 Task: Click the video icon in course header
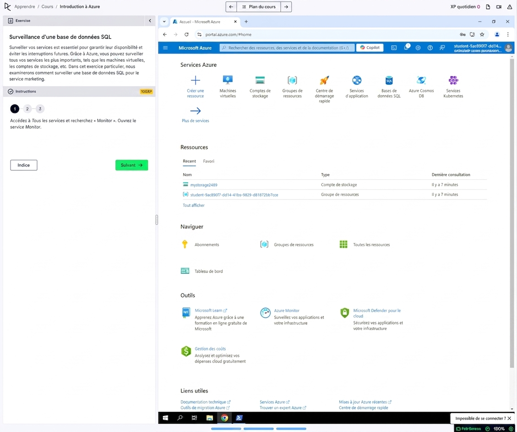[x=499, y=6]
